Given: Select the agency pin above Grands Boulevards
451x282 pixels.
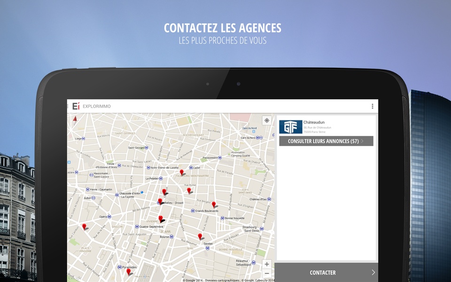Looking at the screenshot, I should pyautogui.click(x=214, y=204).
